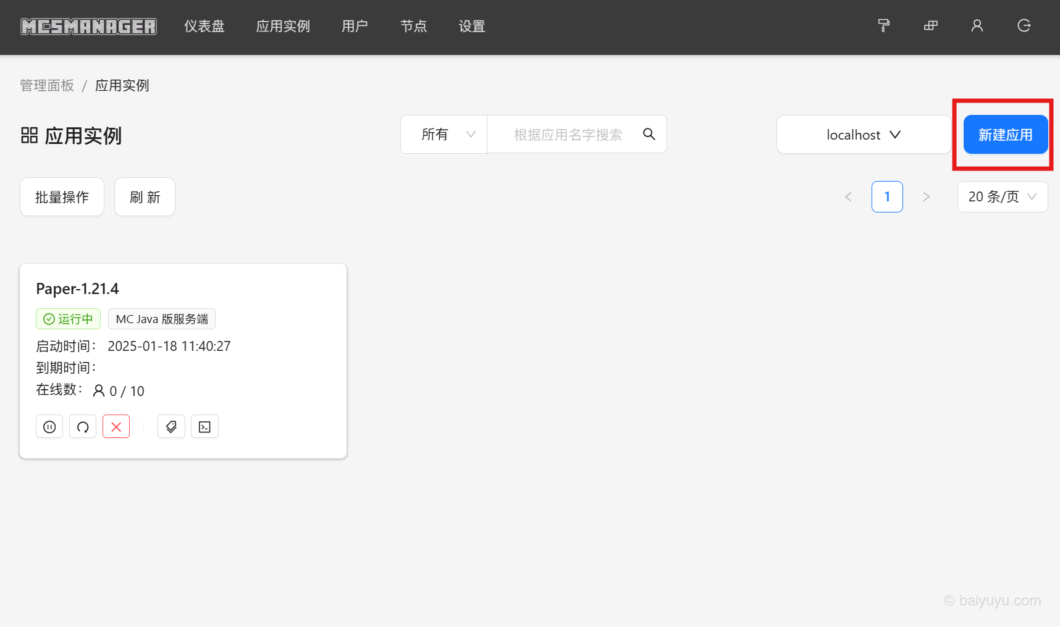The width and height of the screenshot is (1060, 627).
Task: Open the theme customization (paint roller) icon
Action: pos(883,25)
